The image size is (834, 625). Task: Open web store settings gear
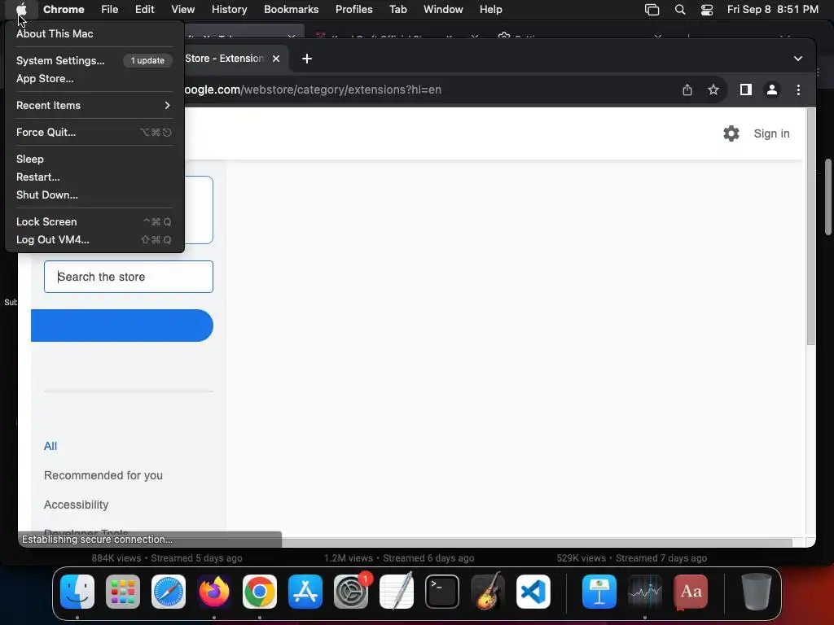click(x=731, y=133)
